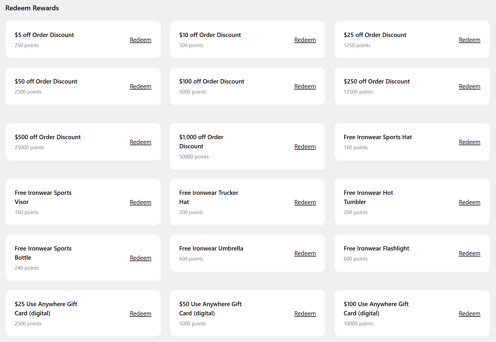Viewport: 496px width, 342px height.
Task: Redeem the $25 off Order Discount
Action: pyautogui.click(x=469, y=40)
